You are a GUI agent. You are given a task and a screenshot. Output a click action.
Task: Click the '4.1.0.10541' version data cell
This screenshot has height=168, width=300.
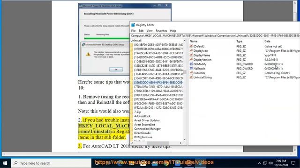tap(271, 60)
